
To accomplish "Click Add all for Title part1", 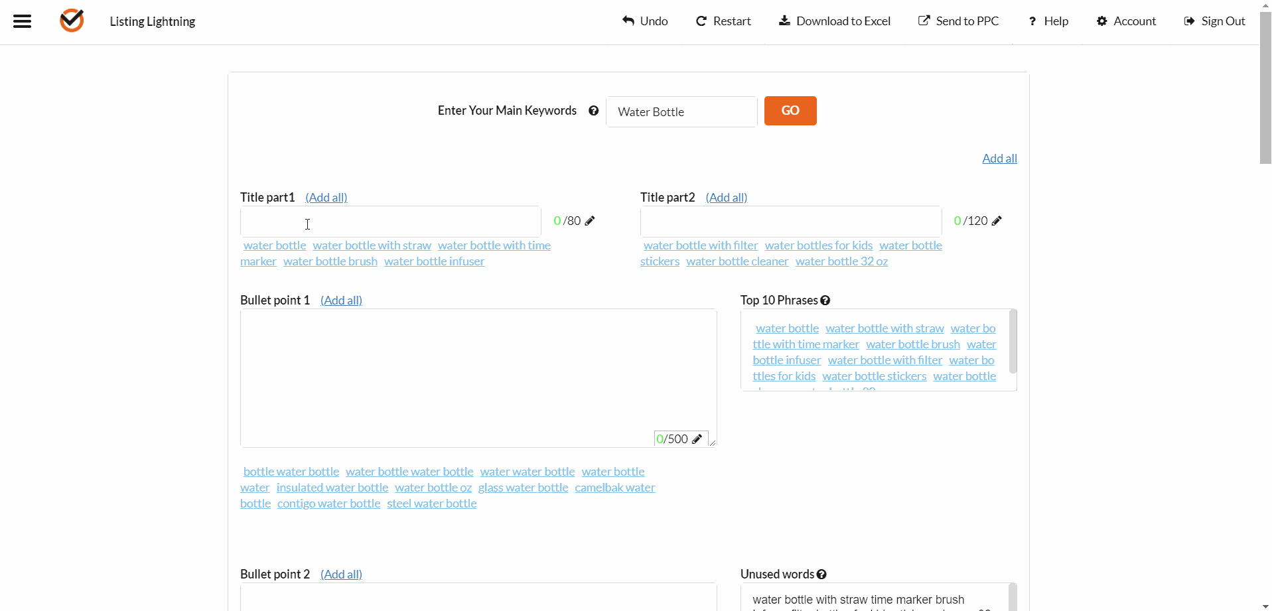I will tap(326, 198).
